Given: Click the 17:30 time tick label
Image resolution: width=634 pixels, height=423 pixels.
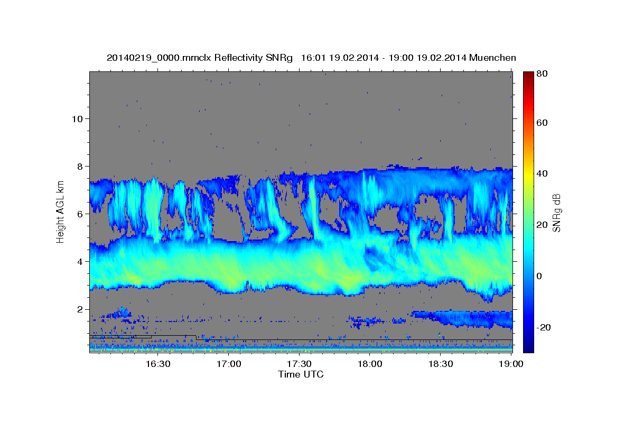Looking at the screenshot, I should pos(299,364).
